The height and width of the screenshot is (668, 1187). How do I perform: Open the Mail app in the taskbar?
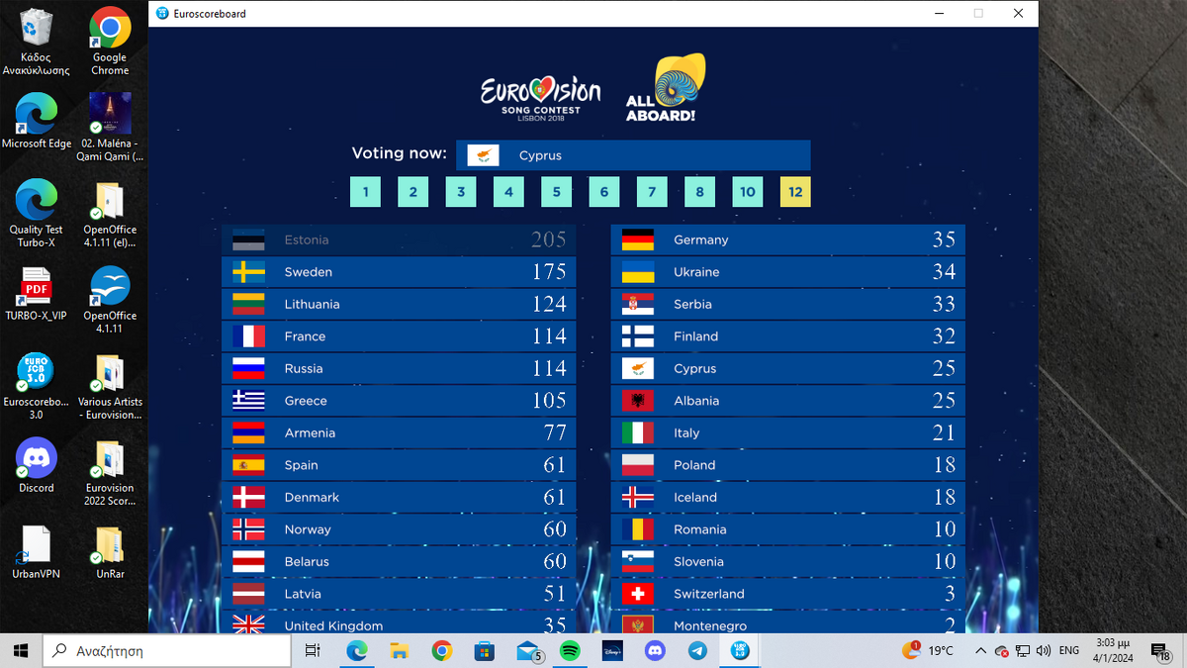tap(528, 650)
